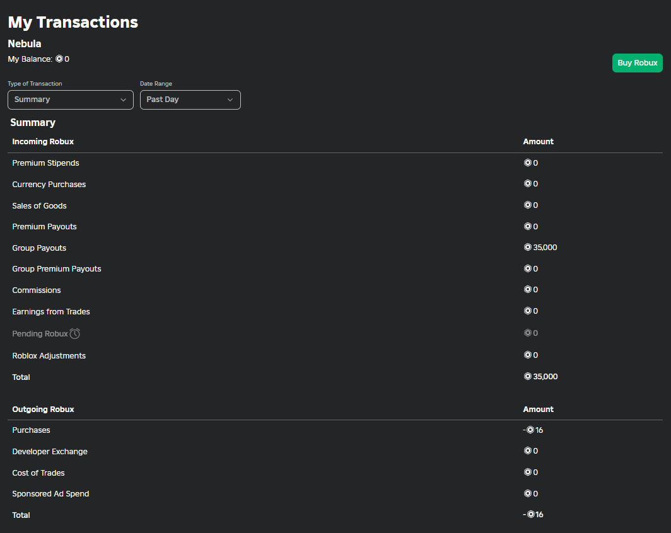The height and width of the screenshot is (533, 671).
Task: Click Robux icon in Cost of Trades row
Action: tap(528, 472)
